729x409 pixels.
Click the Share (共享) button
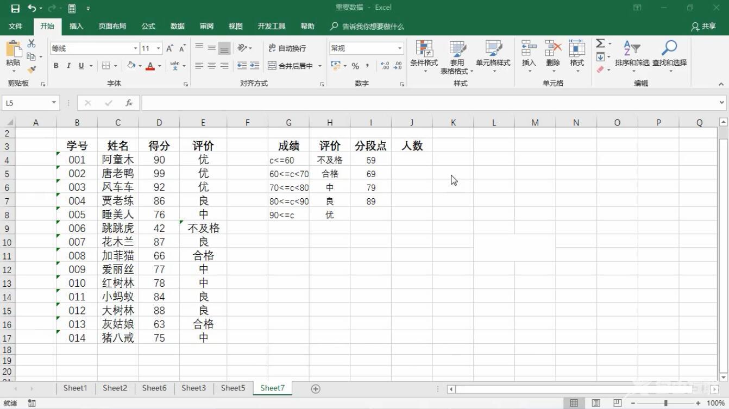pos(703,26)
